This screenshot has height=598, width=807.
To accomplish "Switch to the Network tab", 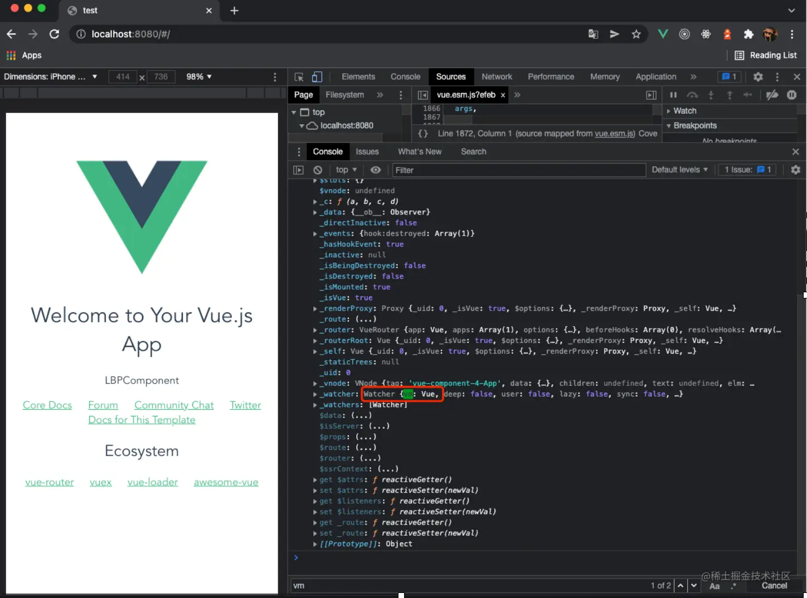I will coord(497,77).
